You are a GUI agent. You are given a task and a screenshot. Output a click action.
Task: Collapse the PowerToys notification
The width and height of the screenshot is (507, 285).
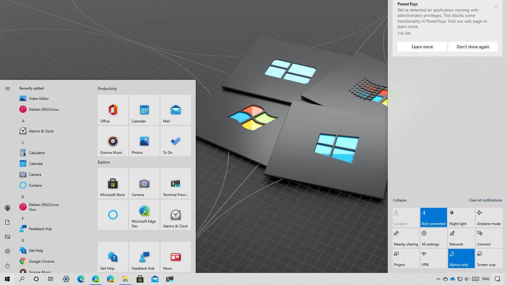coord(496,6)
